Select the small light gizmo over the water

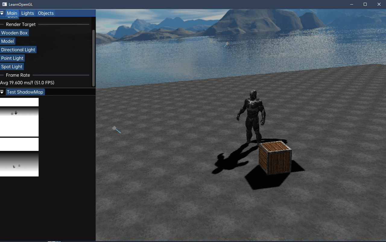[x=226, y=44]
